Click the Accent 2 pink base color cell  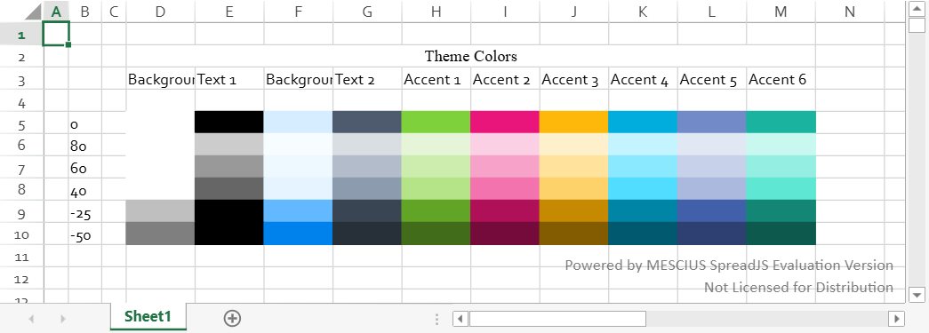[x=505, y=123]
